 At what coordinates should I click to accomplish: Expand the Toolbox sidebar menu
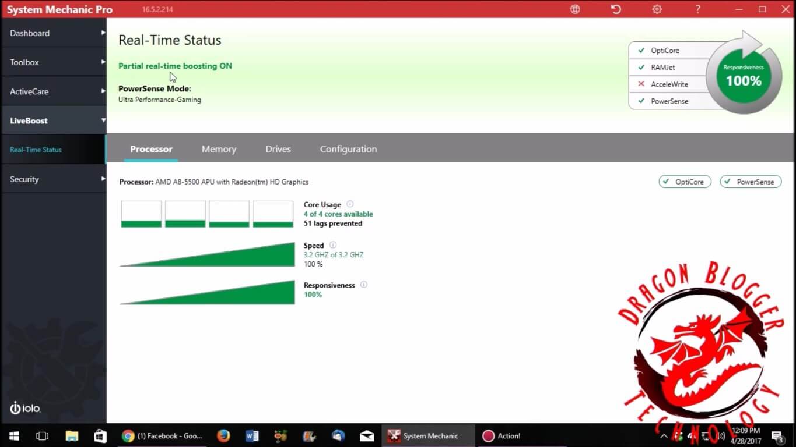click(53, 62)
